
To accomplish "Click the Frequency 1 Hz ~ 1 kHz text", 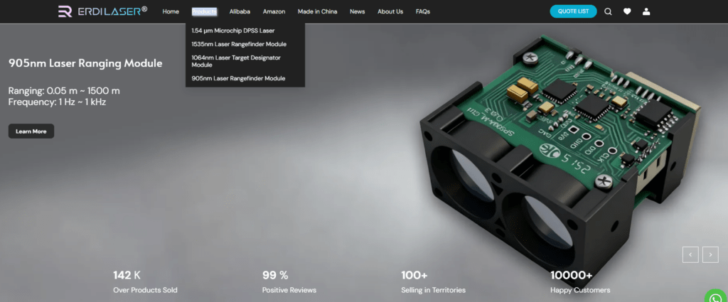I will click(x=57, y=102).
